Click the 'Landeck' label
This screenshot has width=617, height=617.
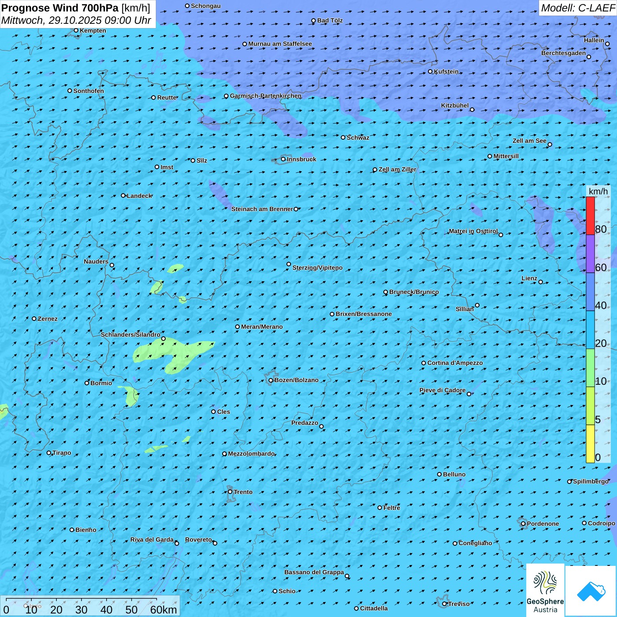pyautogui.click(x=139, y=196)
